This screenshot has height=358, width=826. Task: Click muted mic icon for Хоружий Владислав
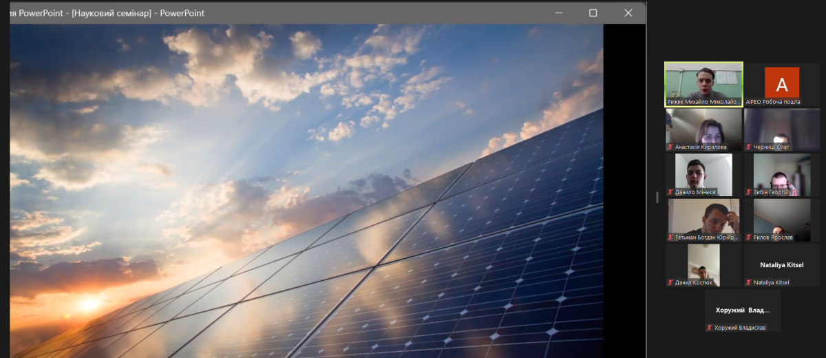[709, 328]
